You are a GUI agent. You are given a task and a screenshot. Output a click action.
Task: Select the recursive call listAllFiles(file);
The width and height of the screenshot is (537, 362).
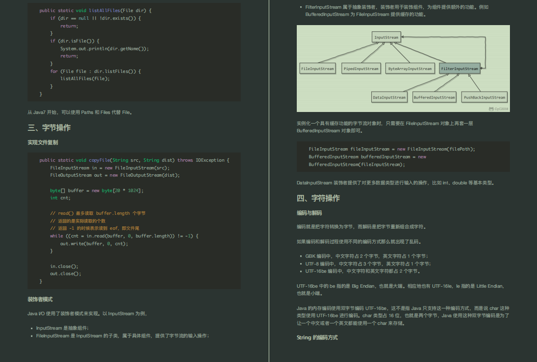pyautogui.click(x=85, y=79)
